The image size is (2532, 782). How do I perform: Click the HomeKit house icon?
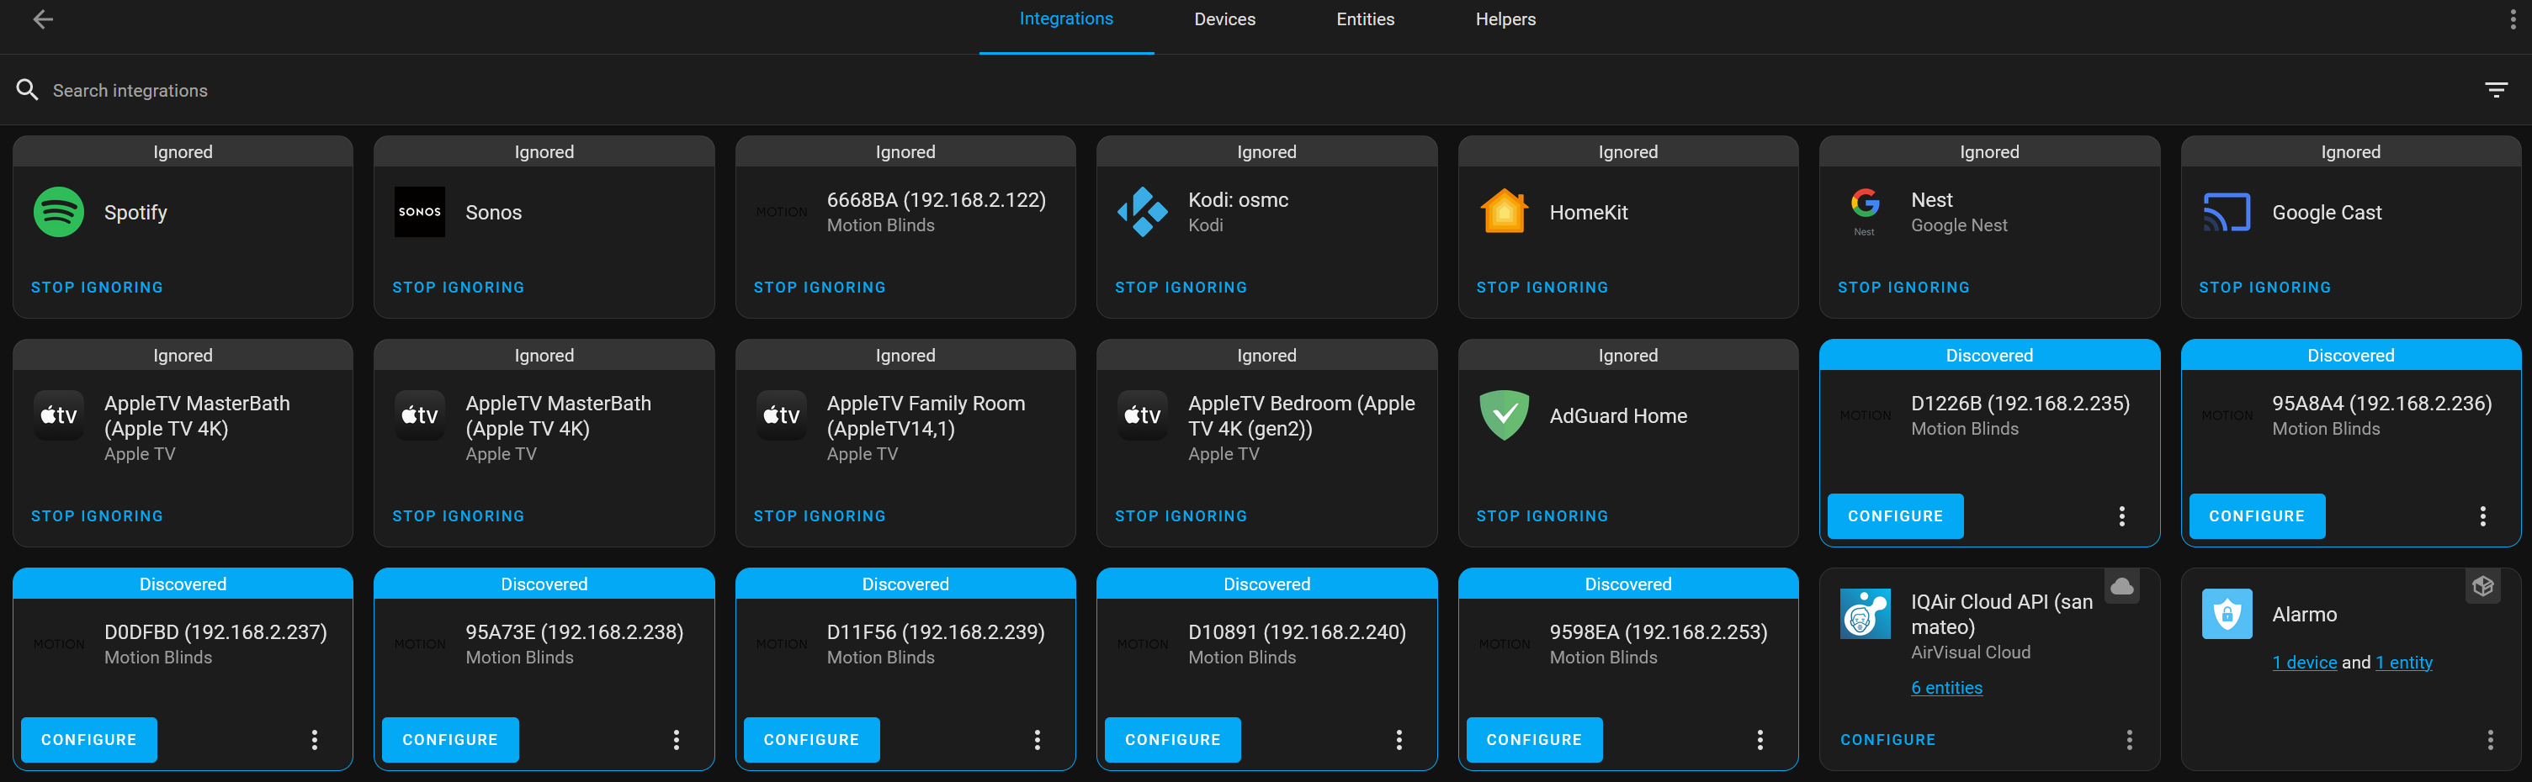(x=1504, y=212)
